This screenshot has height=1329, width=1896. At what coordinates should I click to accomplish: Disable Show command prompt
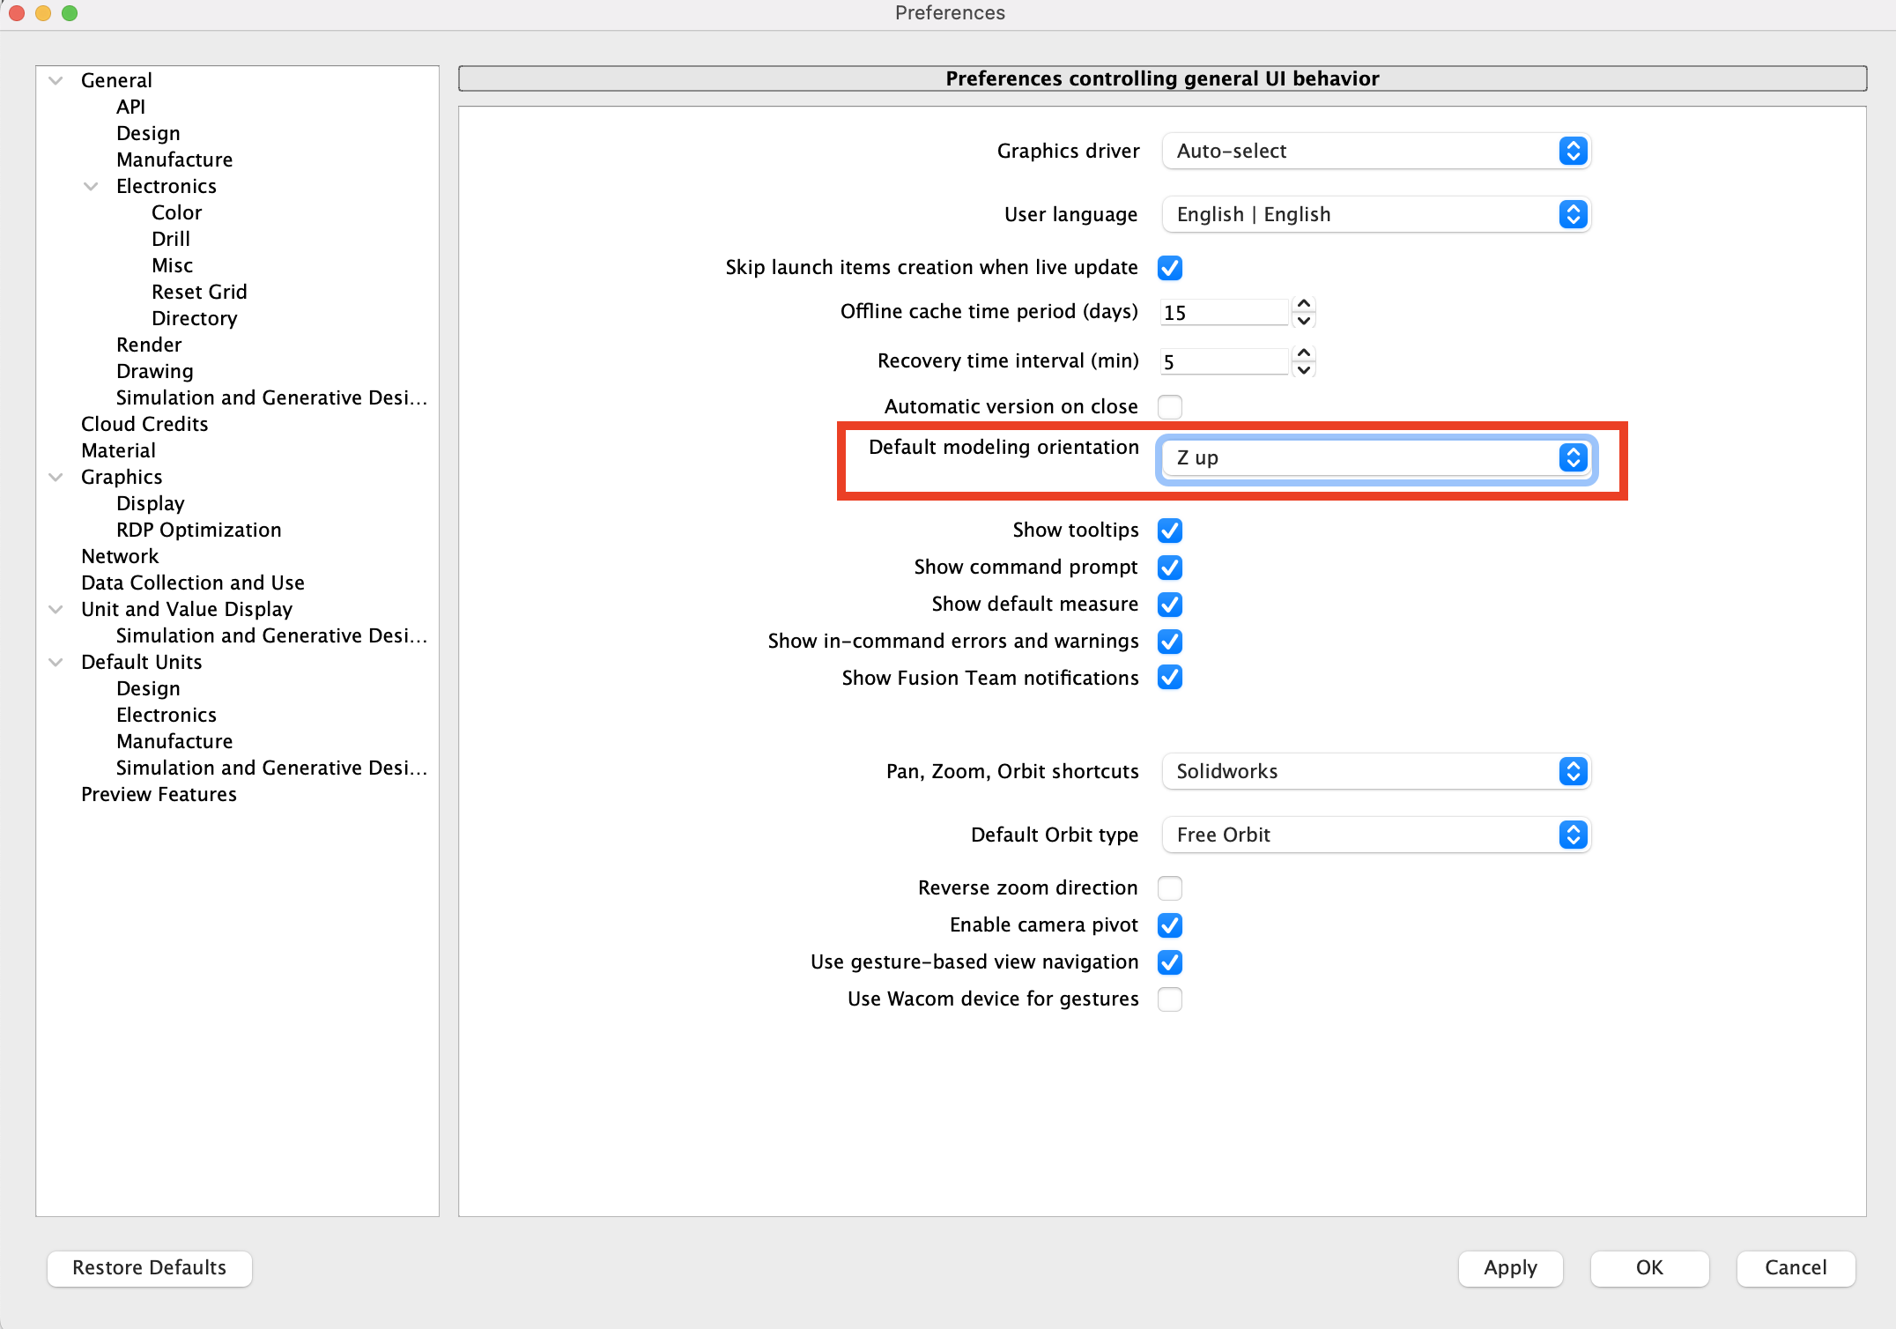(1169, 567)
